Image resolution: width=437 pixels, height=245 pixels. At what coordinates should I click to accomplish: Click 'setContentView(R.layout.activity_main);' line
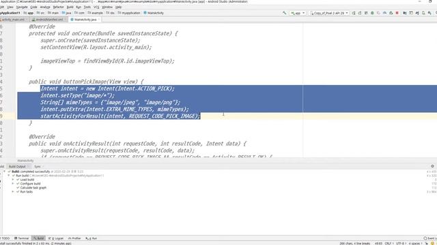96,47
